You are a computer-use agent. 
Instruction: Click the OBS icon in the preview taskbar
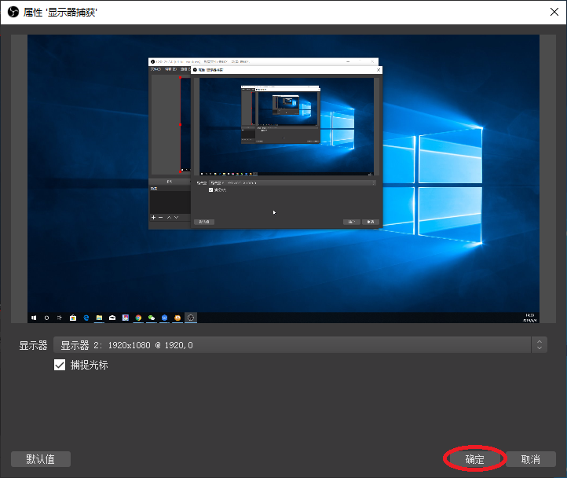pos(191,318)
